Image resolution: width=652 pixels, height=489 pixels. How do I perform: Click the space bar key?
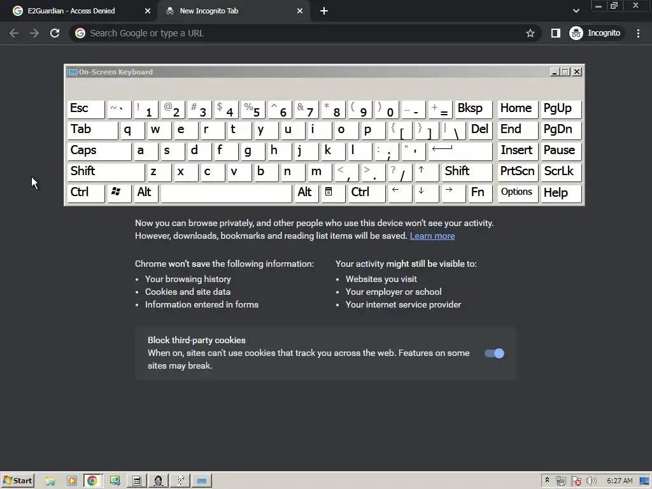pos(226,193)
